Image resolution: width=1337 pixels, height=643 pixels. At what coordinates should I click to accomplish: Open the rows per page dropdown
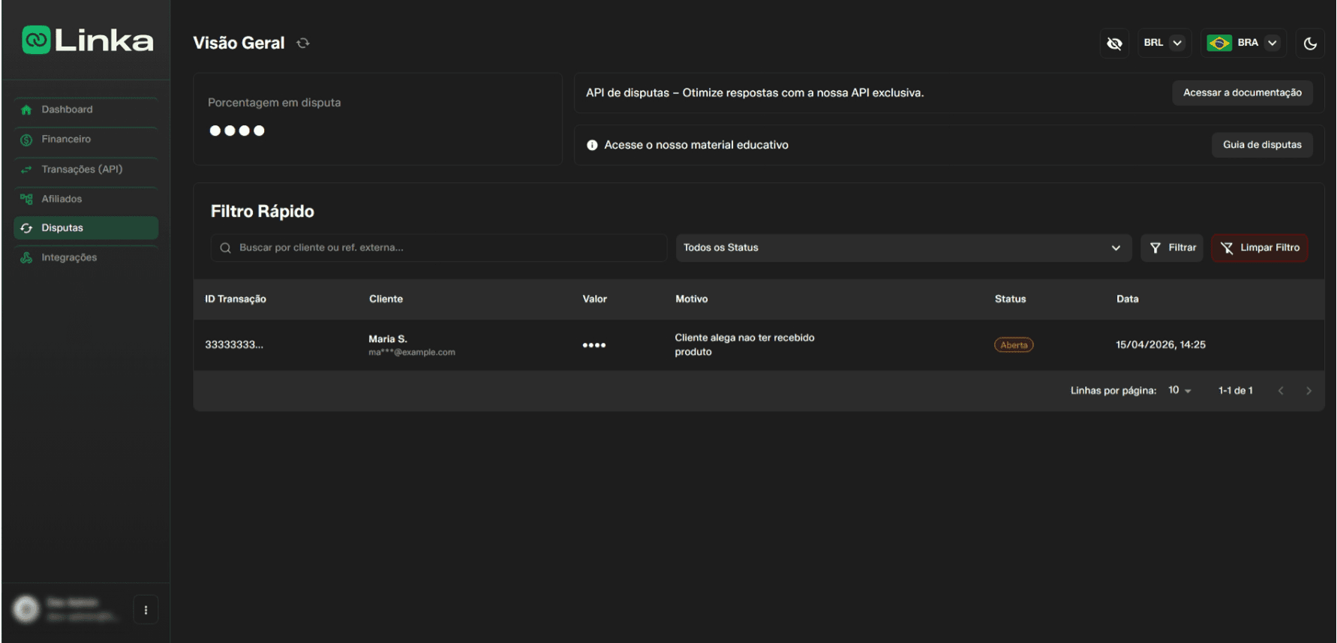pos(1179,390)
